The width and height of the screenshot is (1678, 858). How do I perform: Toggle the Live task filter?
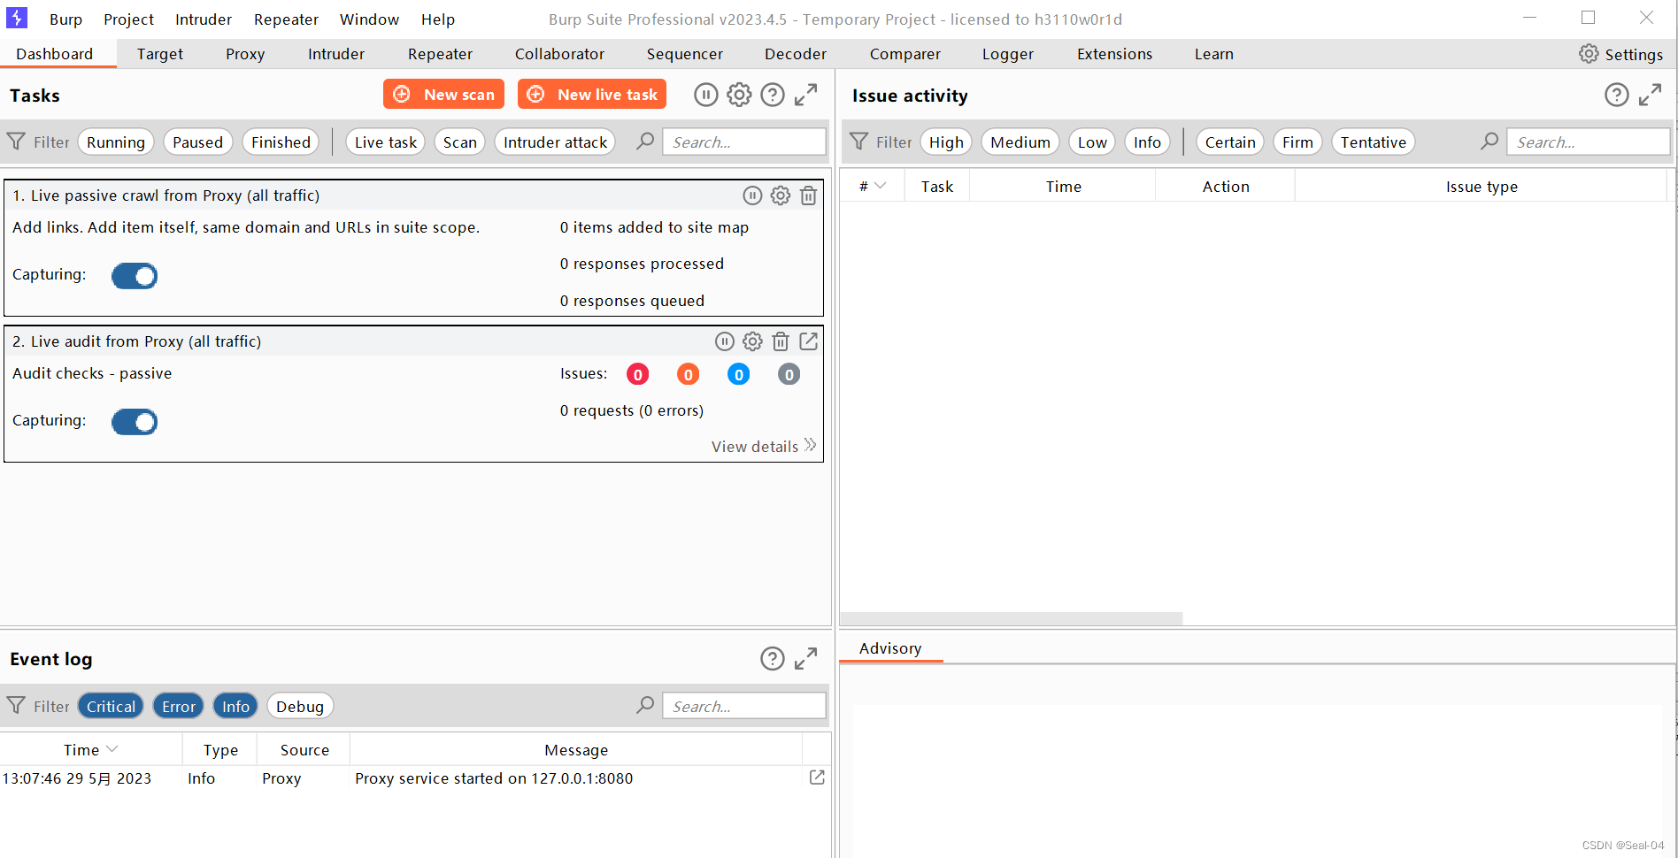click(386, 142)
